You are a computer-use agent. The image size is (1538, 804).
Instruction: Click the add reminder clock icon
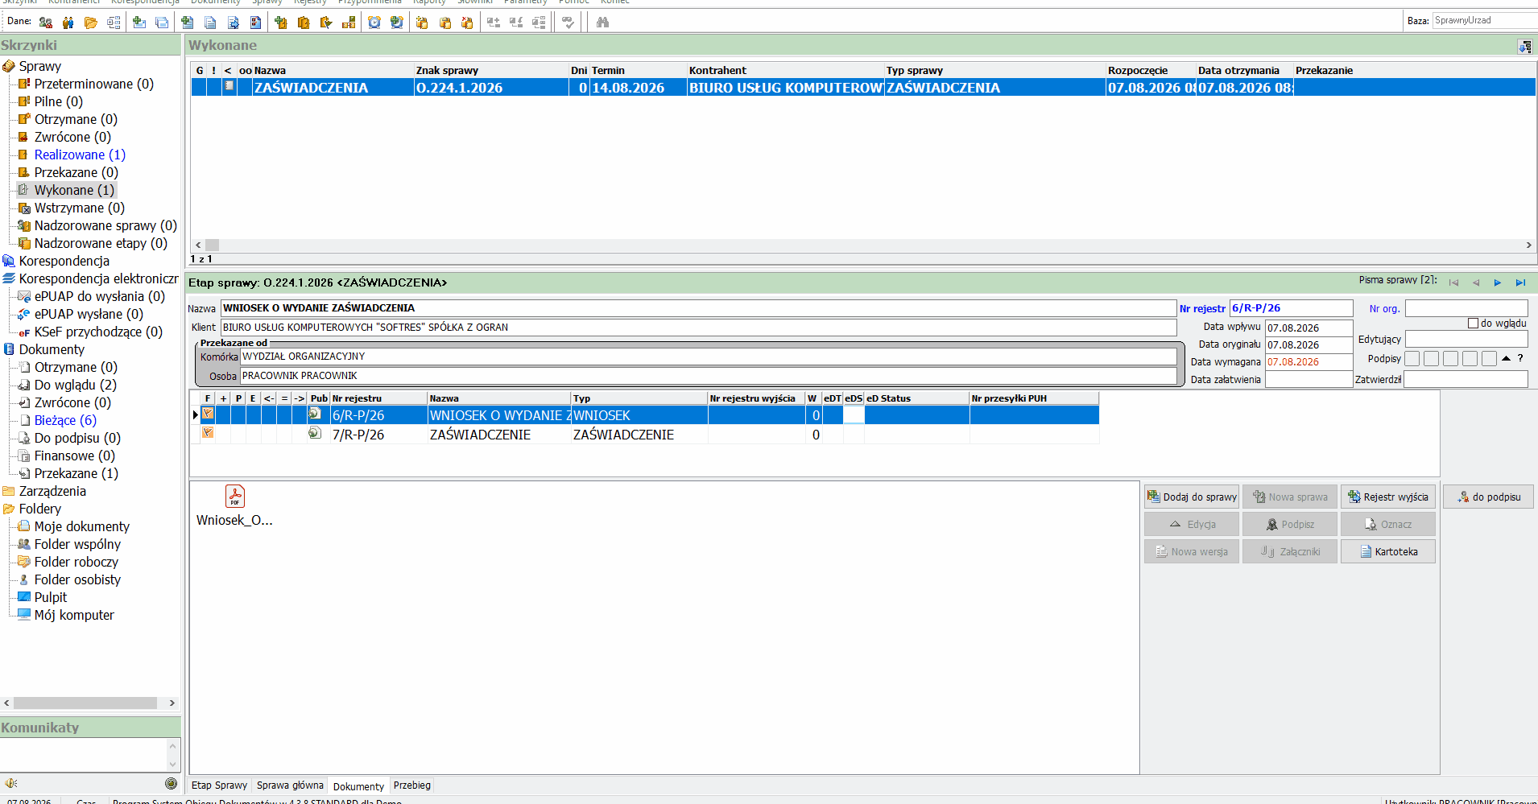[397, 23]
